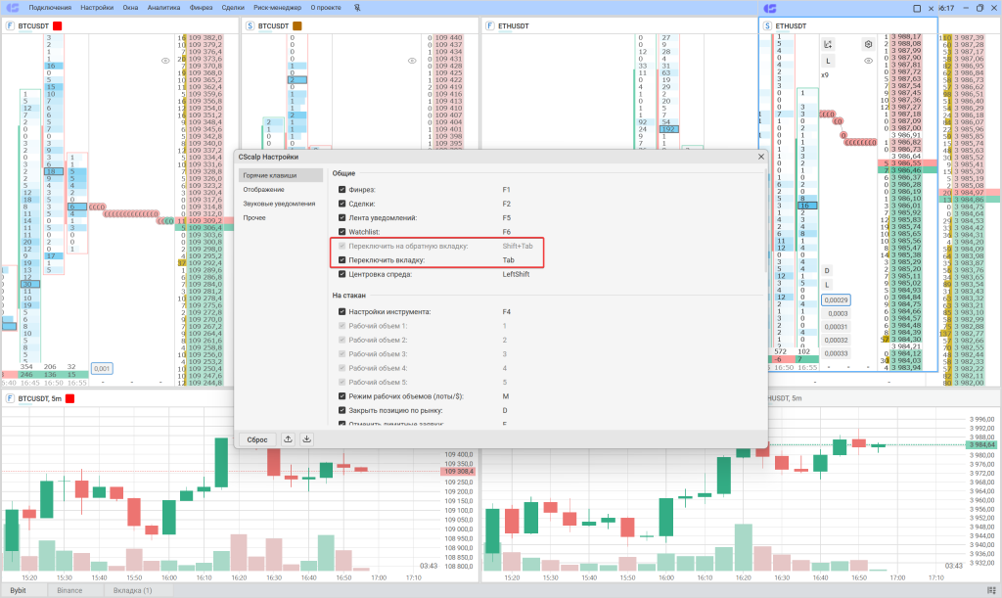This screenshot has height=598, width=1002.
Task: Open the ETHUSDT instrument gear settings
Action: [x=868, y=44]
